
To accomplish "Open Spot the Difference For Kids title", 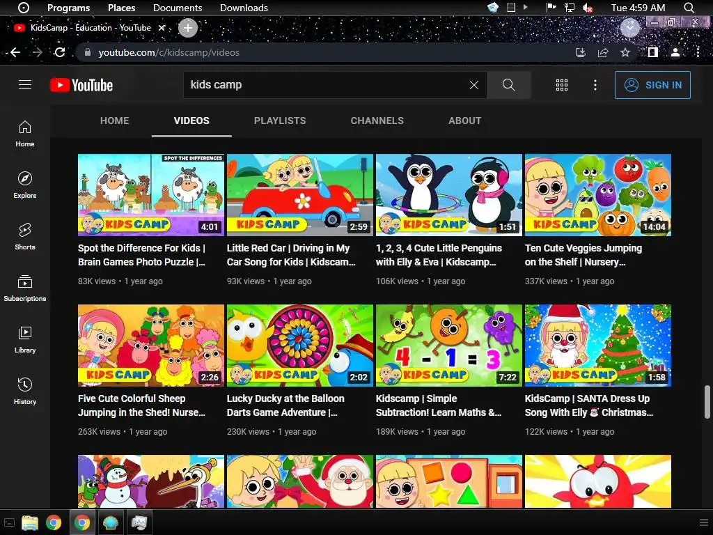I will [141, 255].
